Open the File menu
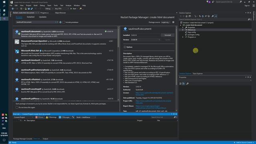The image size is (256, 144). 11,5
